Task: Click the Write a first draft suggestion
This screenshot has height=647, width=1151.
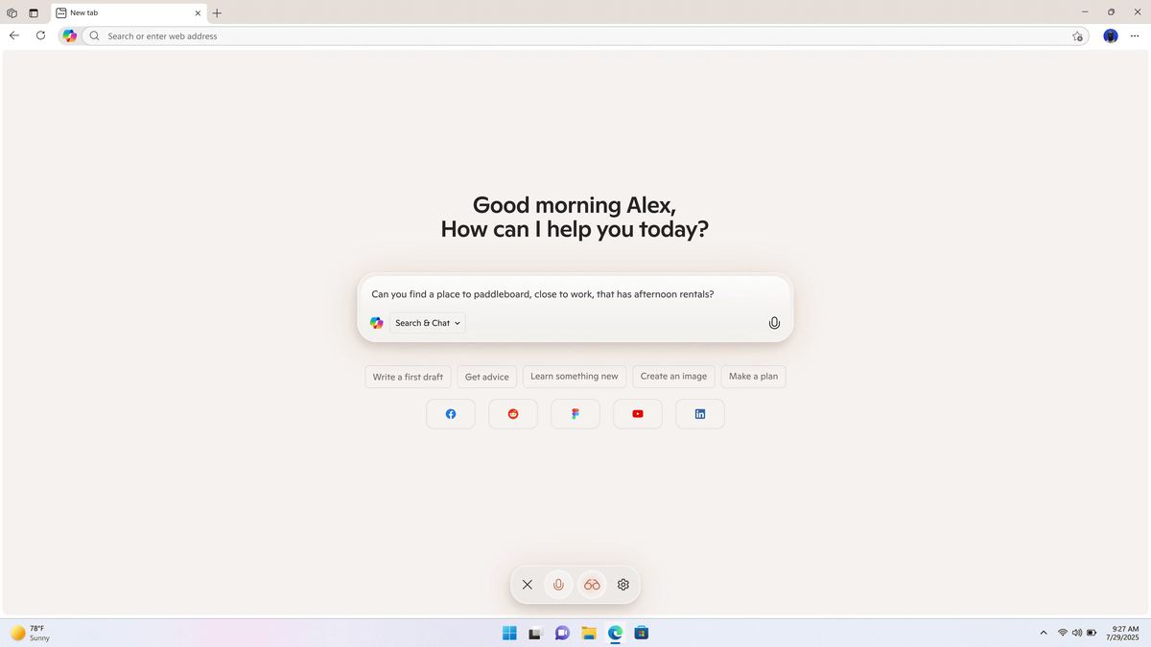Action: click(x=408, y=377)
